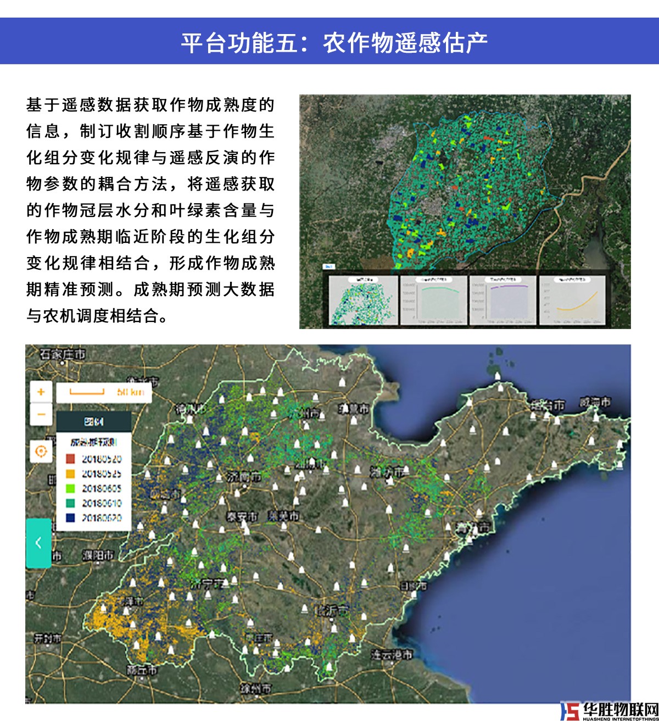Click the 图例 legend header

(93, 421)
